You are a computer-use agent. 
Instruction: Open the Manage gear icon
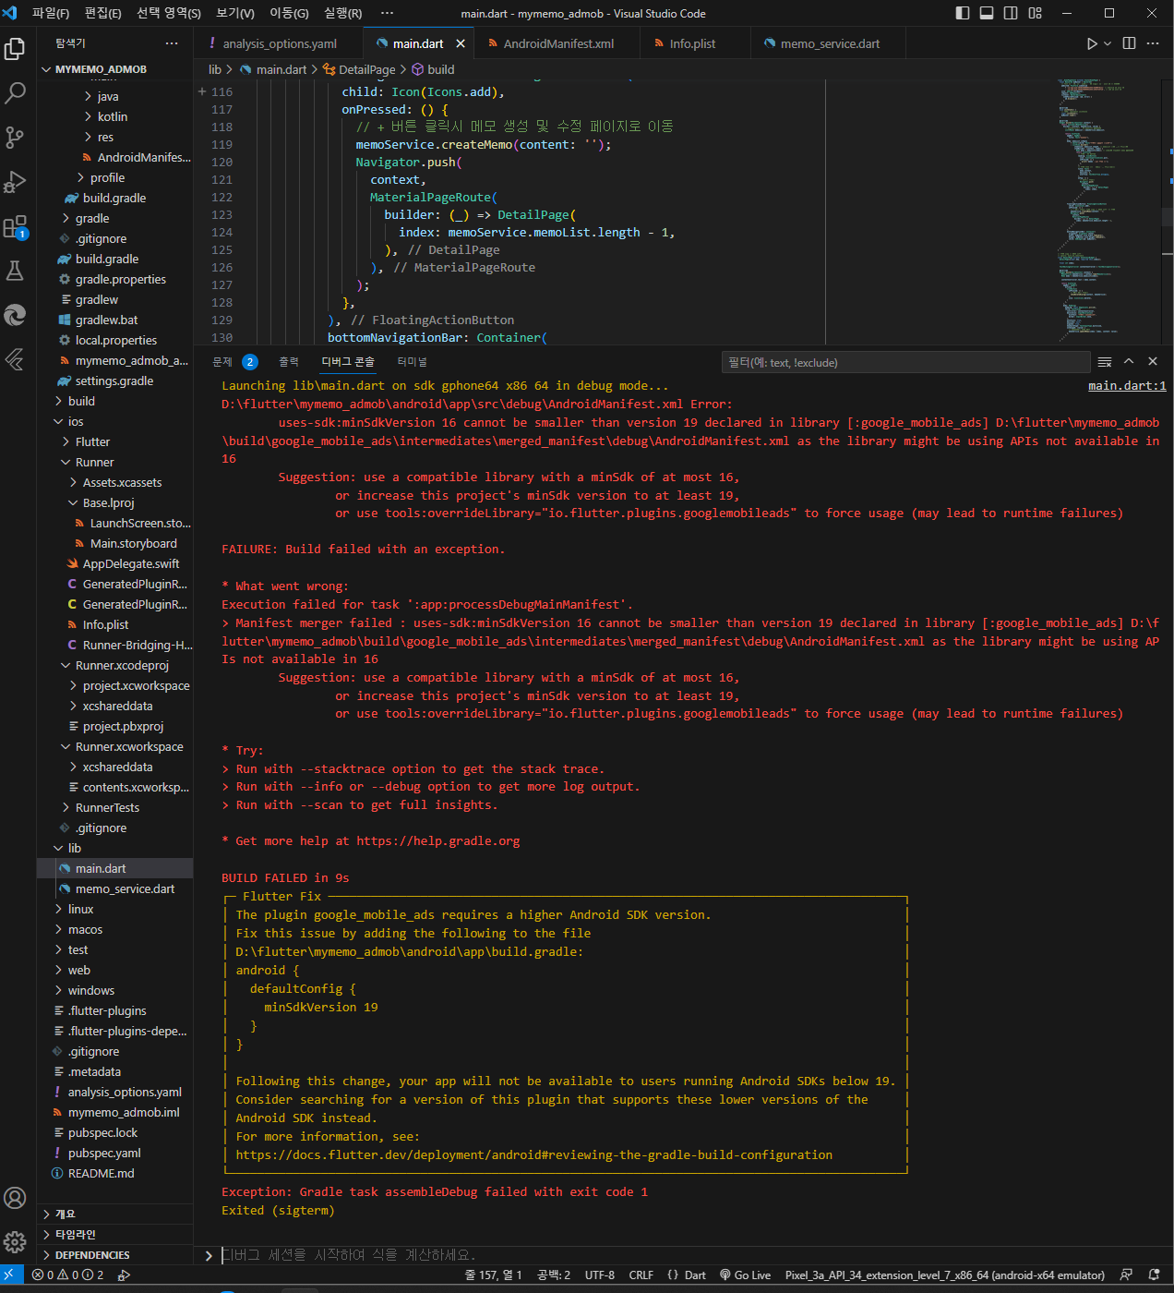15,1242
